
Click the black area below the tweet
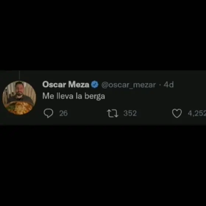tap(103, 166)
